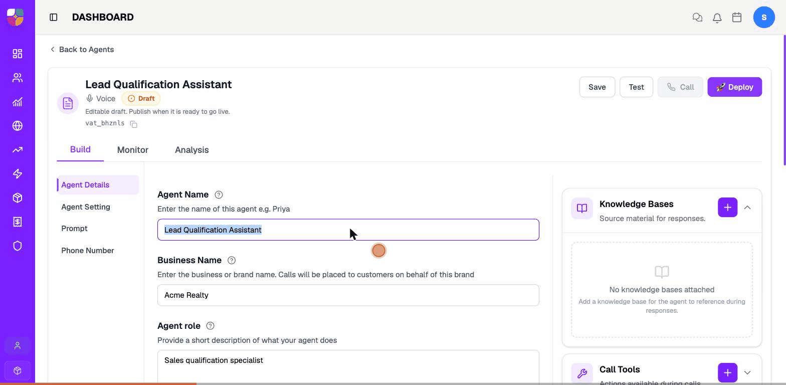Open the dashboard grid icon in sidebar

pyautogui.click(x=18, y=54)
